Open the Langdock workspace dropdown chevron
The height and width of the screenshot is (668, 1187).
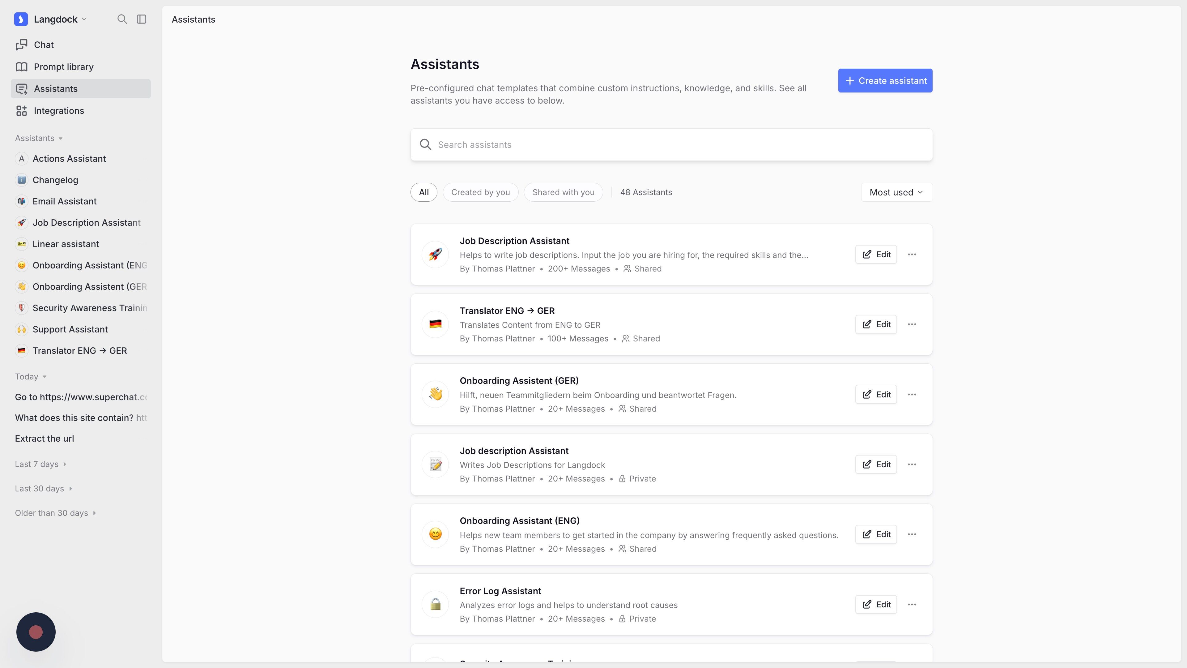click(84, 19)
